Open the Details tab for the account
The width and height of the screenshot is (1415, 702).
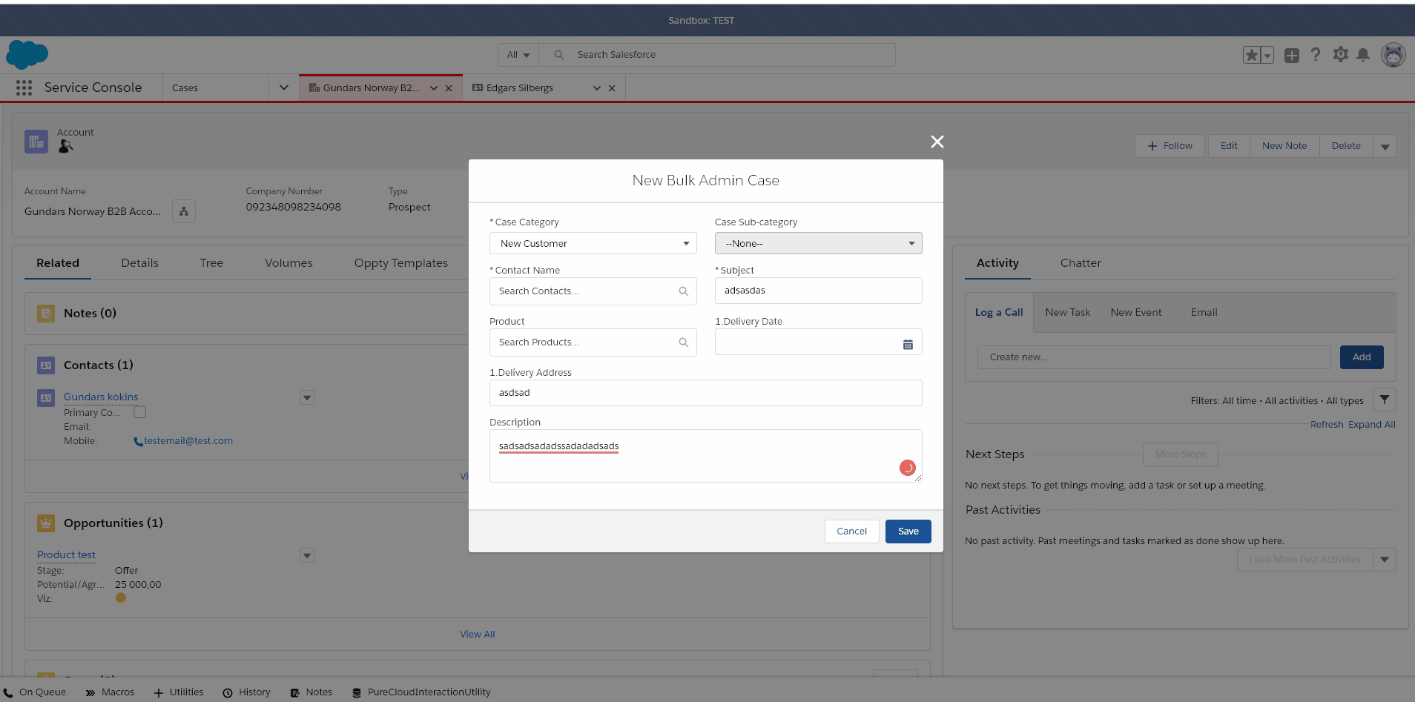coord(139,262)
